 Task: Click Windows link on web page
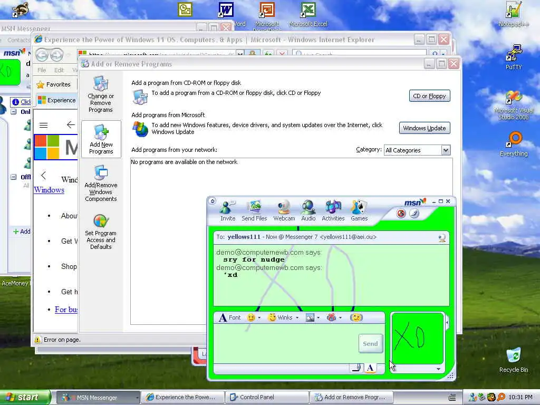pyautogui.click(x=49, y=190)
